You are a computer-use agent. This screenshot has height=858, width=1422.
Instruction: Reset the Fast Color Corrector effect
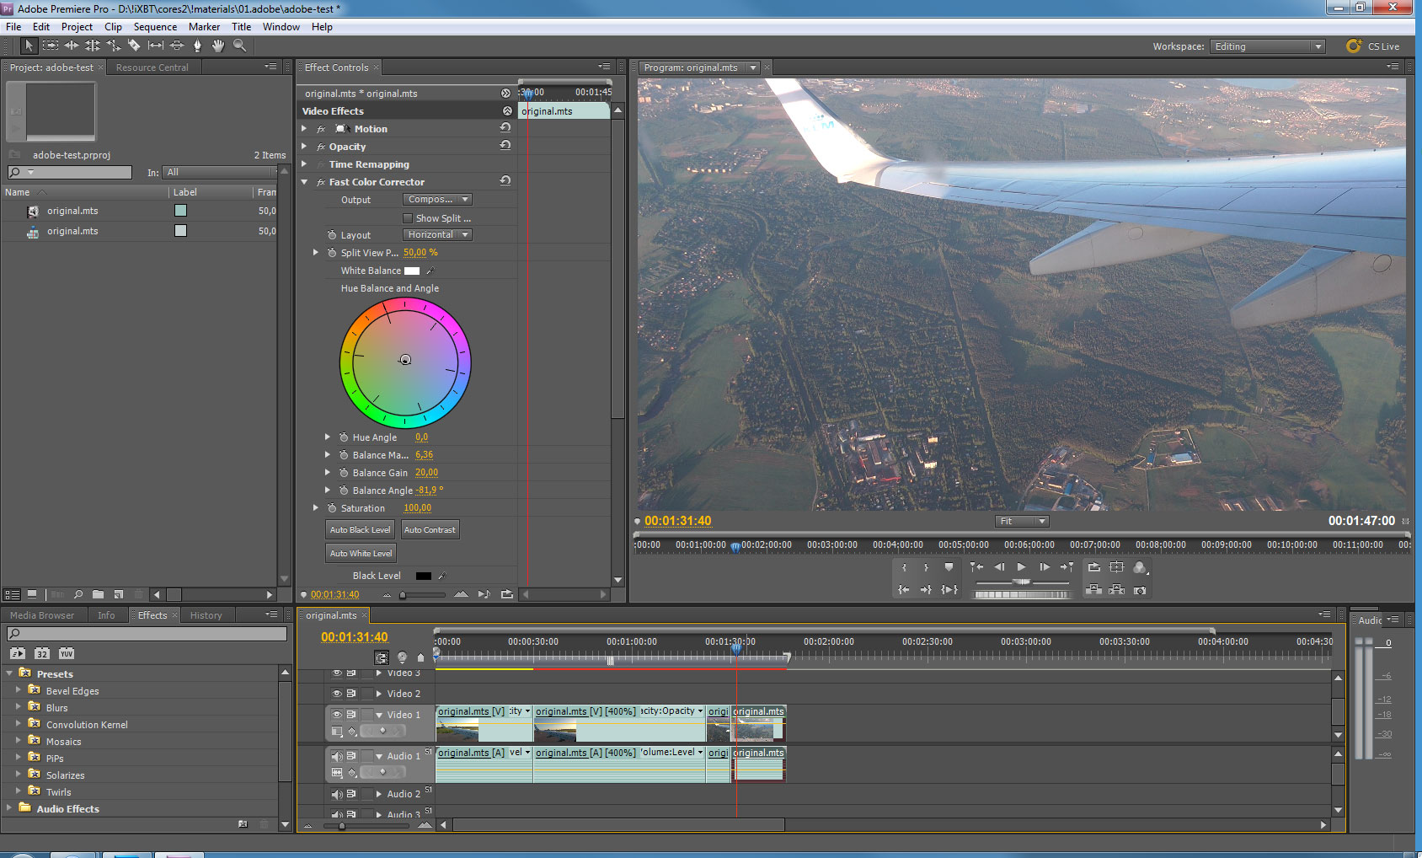505,181
